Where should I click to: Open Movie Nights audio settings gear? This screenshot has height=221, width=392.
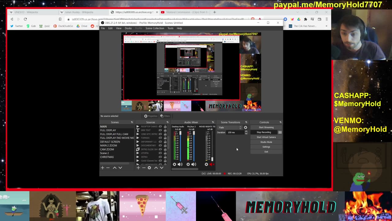[206, 165]
